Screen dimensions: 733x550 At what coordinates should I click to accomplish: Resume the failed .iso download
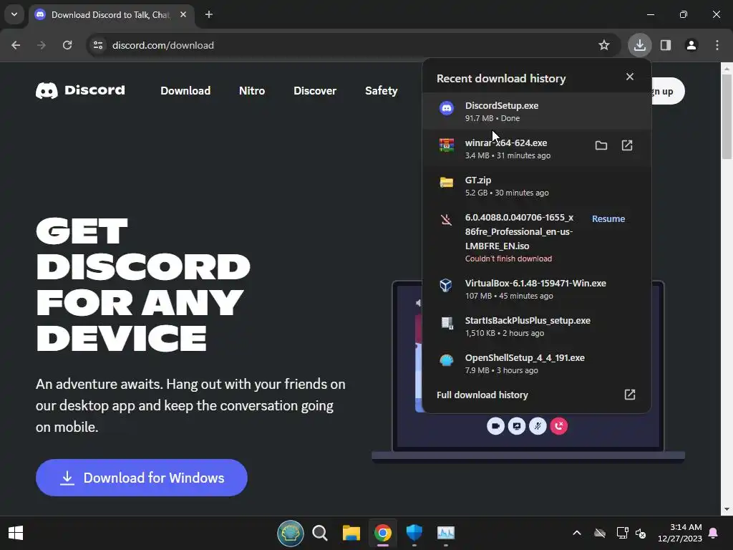click(x=608, y=218)
